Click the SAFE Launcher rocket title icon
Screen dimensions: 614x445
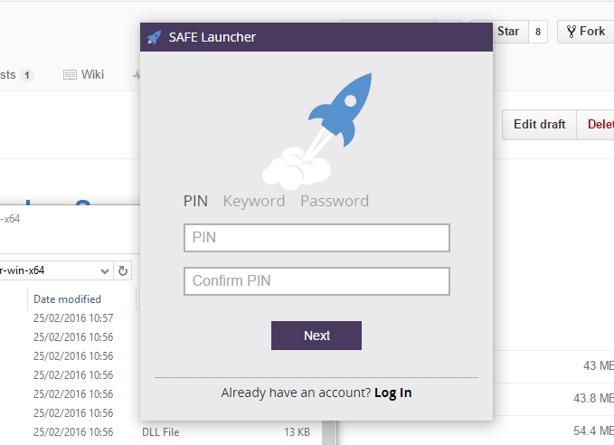click(x=154, y=38)
